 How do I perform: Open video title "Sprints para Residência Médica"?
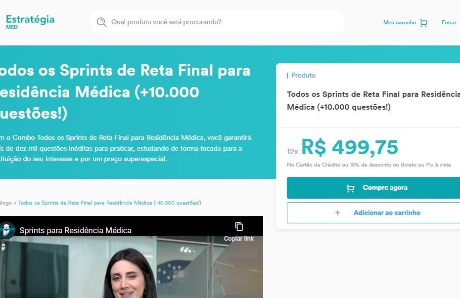75,231
